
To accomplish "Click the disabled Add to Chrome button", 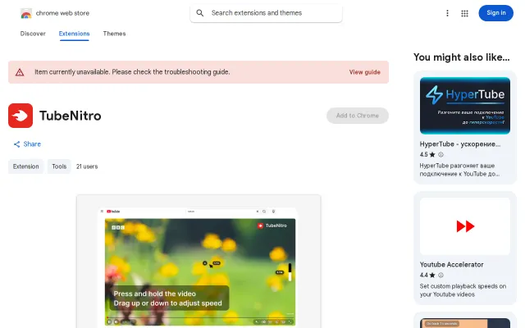I will [358, 116].
